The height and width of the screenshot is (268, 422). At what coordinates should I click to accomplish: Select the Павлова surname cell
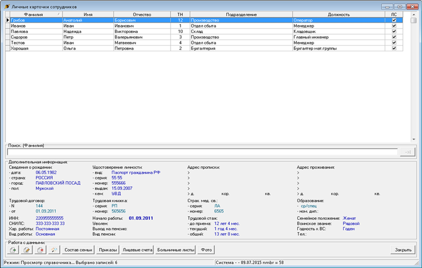36,31
